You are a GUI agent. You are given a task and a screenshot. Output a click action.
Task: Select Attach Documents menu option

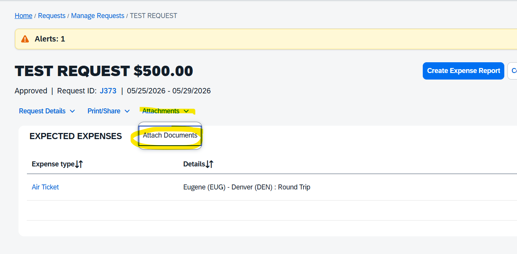tap(170, 135)
